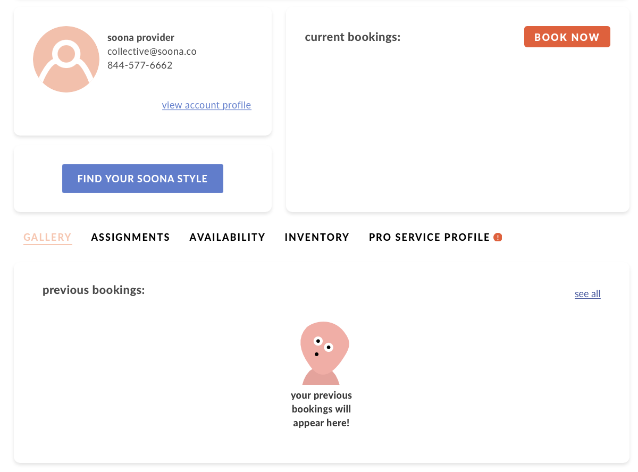This screenshot has height=472, width=638.
Task: Follow the view account profile link
Action: [206, 105]
